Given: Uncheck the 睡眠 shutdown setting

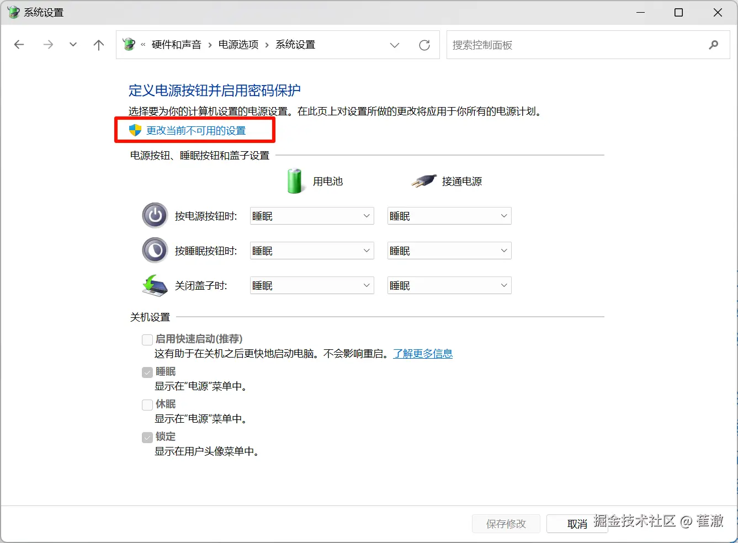Looking at the screenshot, I should pyautogui.click(x=147, y=371).
